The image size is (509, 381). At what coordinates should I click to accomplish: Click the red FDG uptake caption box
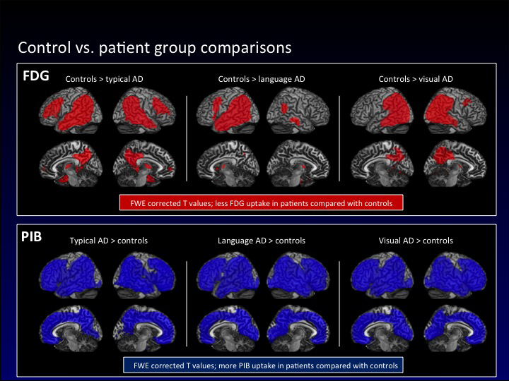(x=262, y=203)
